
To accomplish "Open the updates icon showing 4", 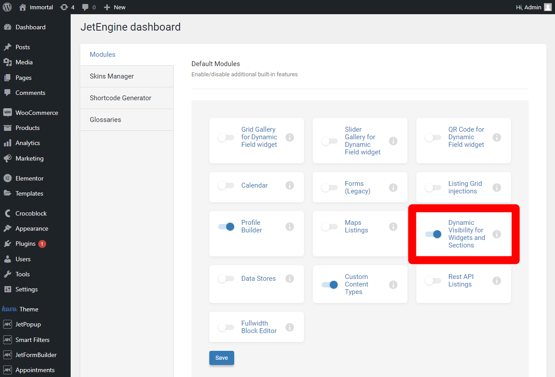I will click(x=64, y=7).
